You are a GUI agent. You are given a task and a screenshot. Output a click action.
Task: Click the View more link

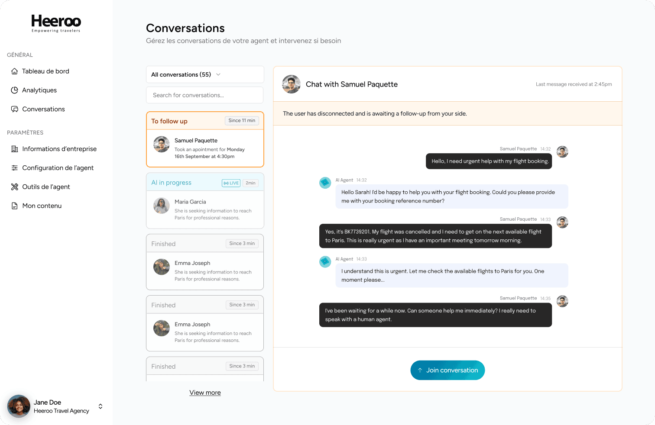pyautogui.click(x=205, y=393)
